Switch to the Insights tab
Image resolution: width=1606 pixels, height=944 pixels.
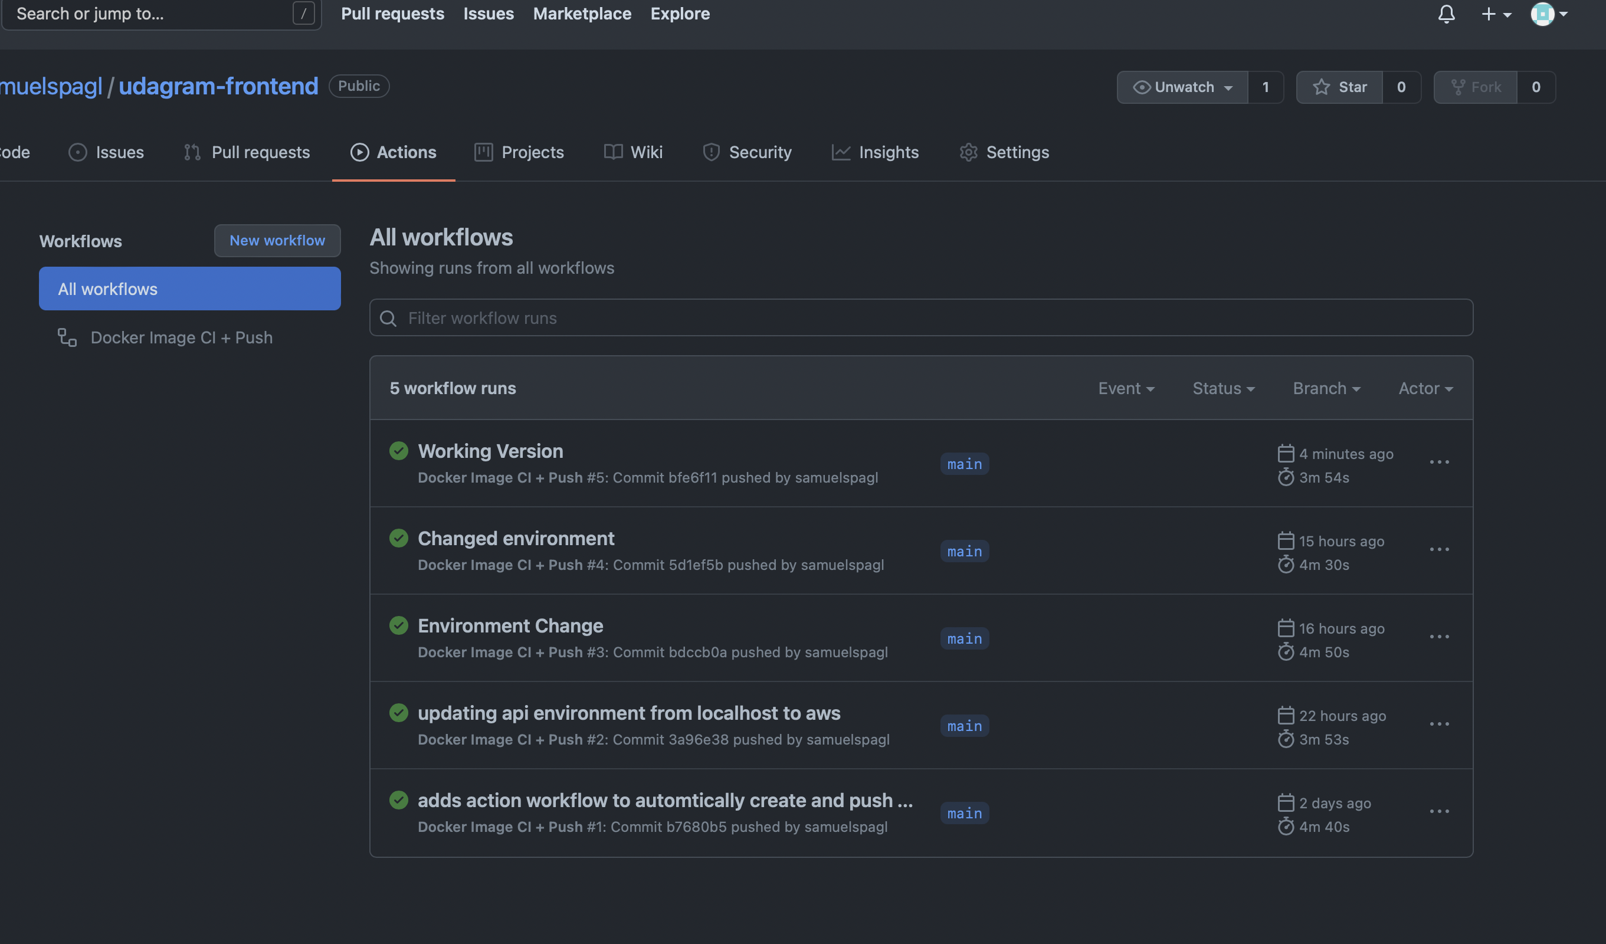point(875,152)
